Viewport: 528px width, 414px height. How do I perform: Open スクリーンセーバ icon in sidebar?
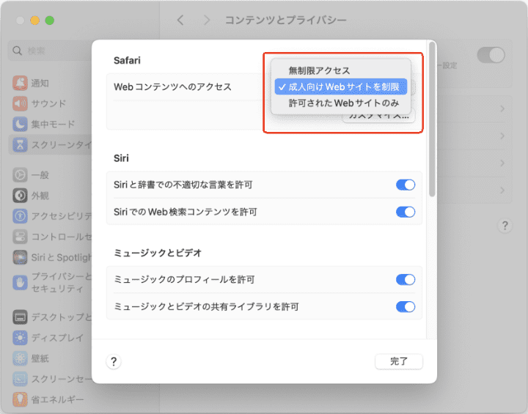20,379
